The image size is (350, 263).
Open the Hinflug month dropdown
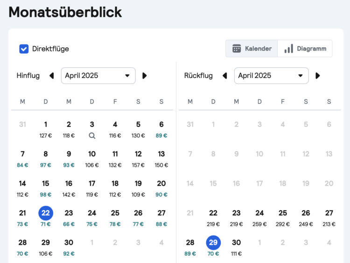(x=98, y=76)
